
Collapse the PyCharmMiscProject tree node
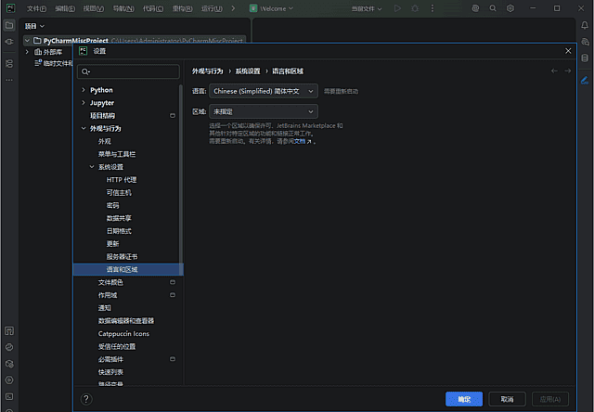(27, 40)
